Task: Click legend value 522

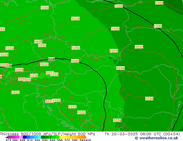Action: point(37,140)
